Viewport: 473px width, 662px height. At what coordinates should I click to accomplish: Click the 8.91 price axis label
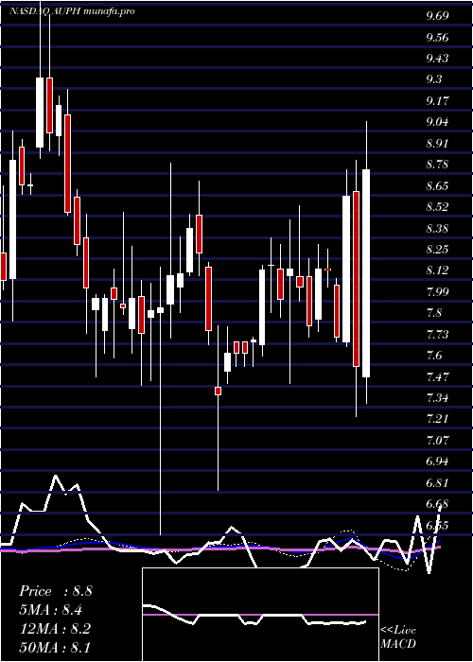[437, 144]
